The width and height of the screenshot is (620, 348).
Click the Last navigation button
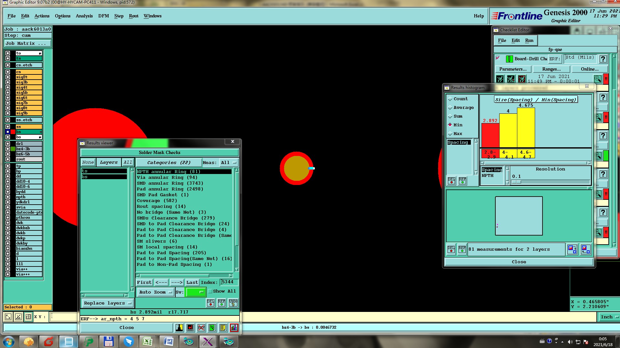pyautogui.click(x=192, y=283)
